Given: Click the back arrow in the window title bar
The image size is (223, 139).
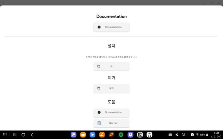Looking at the screenshot, I should point(4,3).
